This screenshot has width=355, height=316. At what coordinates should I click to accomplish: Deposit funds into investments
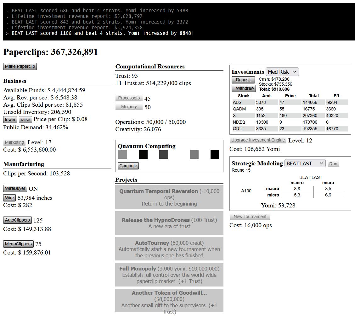(243, 80)
